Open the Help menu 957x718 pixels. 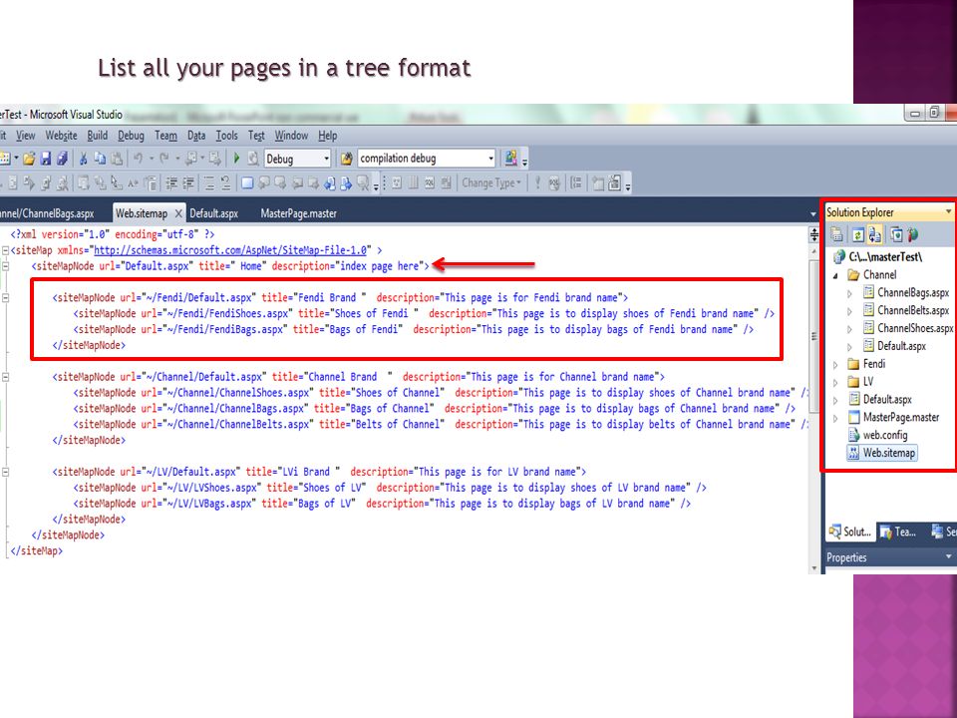(x=328, y=136)
